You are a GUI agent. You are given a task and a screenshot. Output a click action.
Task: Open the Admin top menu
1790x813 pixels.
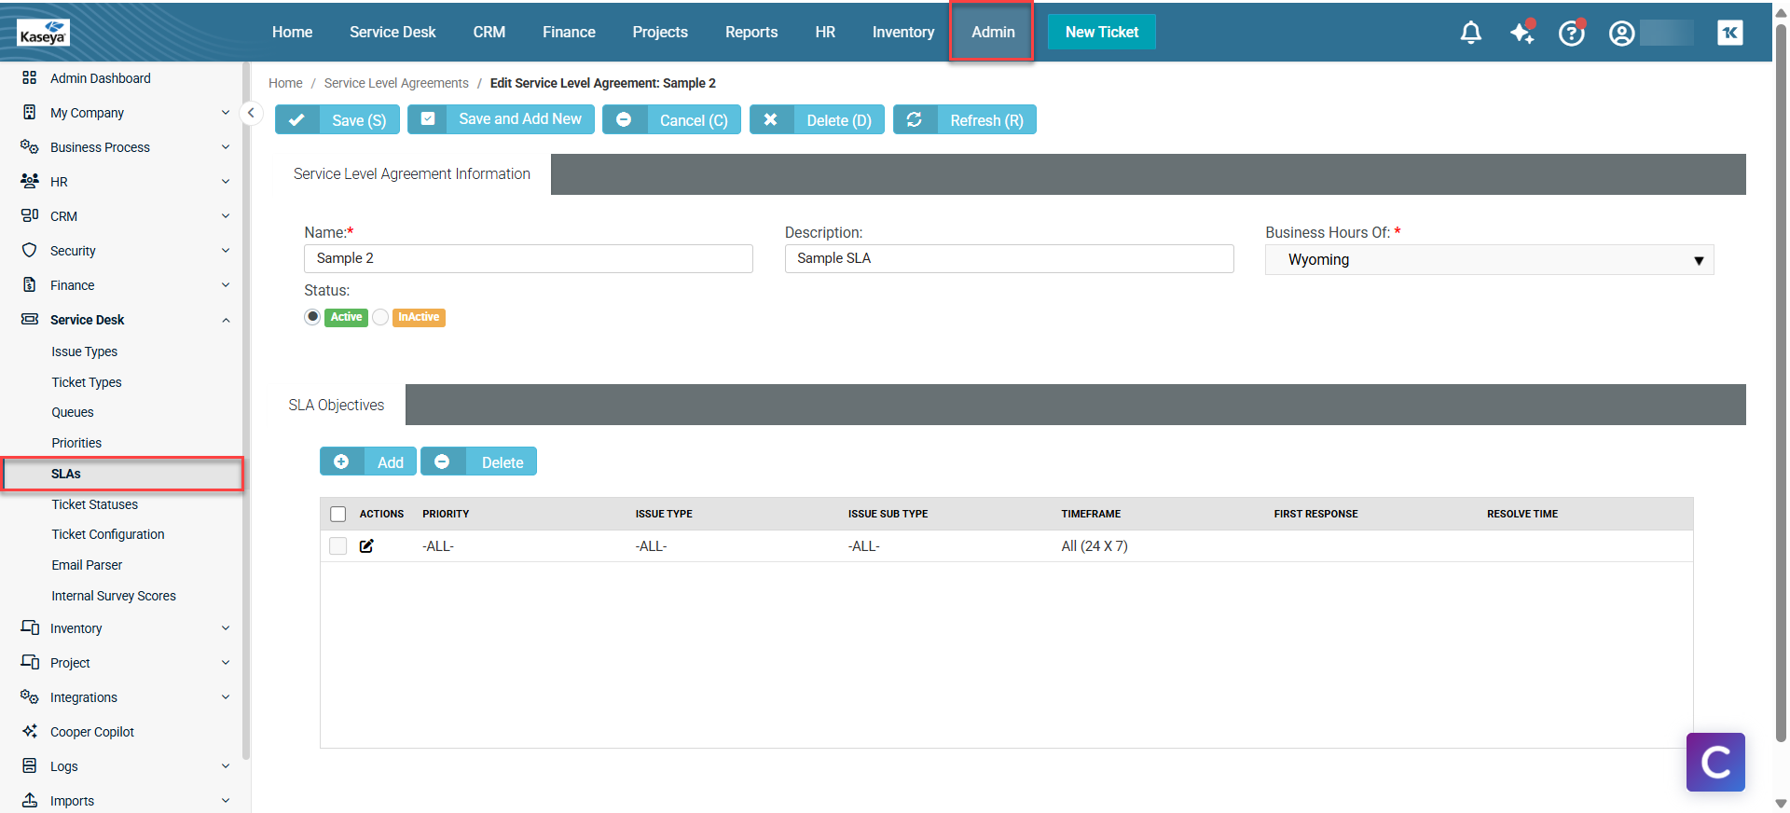pyautogui.click(x=993, y=32)
